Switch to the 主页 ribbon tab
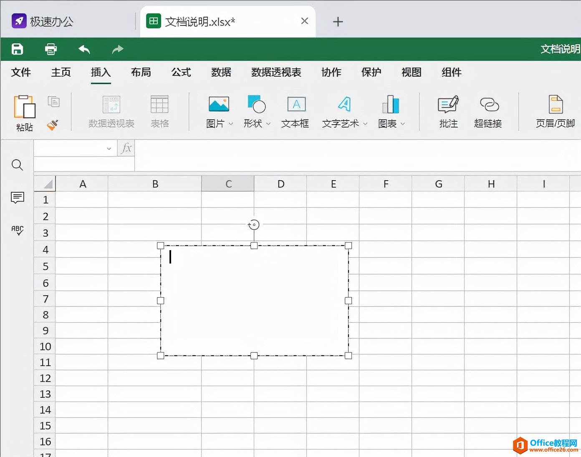The width and height of the screenshot is (581, 457). [x=60, y=73]
